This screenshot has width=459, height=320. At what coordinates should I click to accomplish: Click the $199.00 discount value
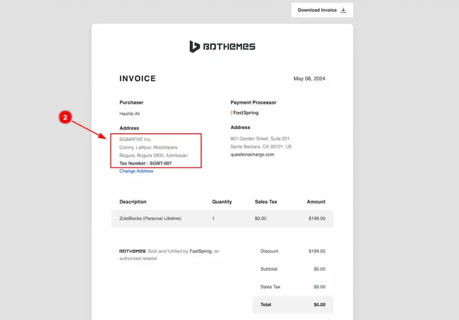pyautogui.click(x=317, y=251)
